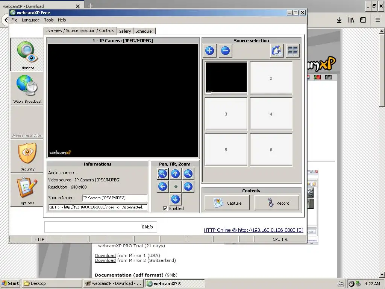Viewport: 385px width, 289px height.
Task: Click the 0 kb/s bandwidth field
Action: [x=101, y=227]
